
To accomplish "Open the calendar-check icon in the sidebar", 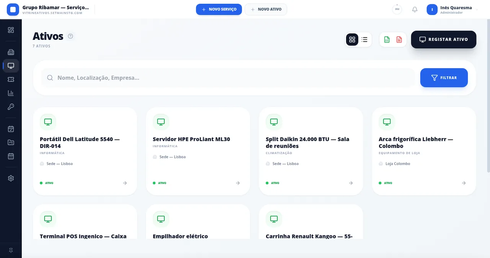I will pos(11,129).
